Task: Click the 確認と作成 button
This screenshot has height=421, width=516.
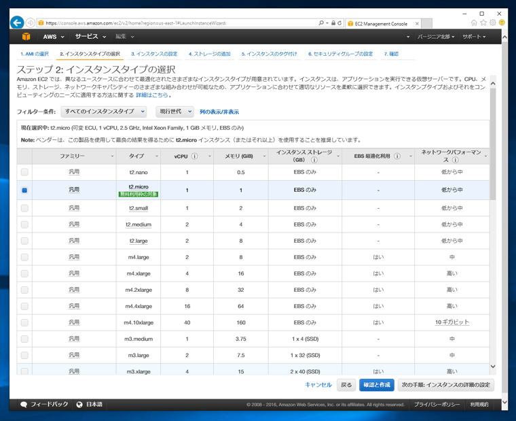Action: point(376,385)
